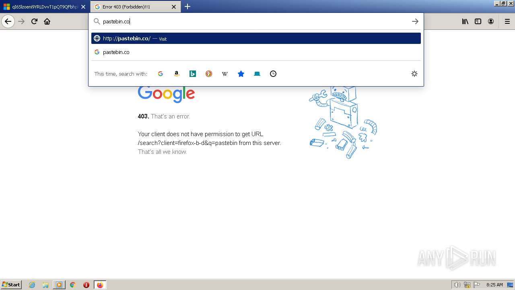
Task: Go forward one page
Action: coord(21,21)
